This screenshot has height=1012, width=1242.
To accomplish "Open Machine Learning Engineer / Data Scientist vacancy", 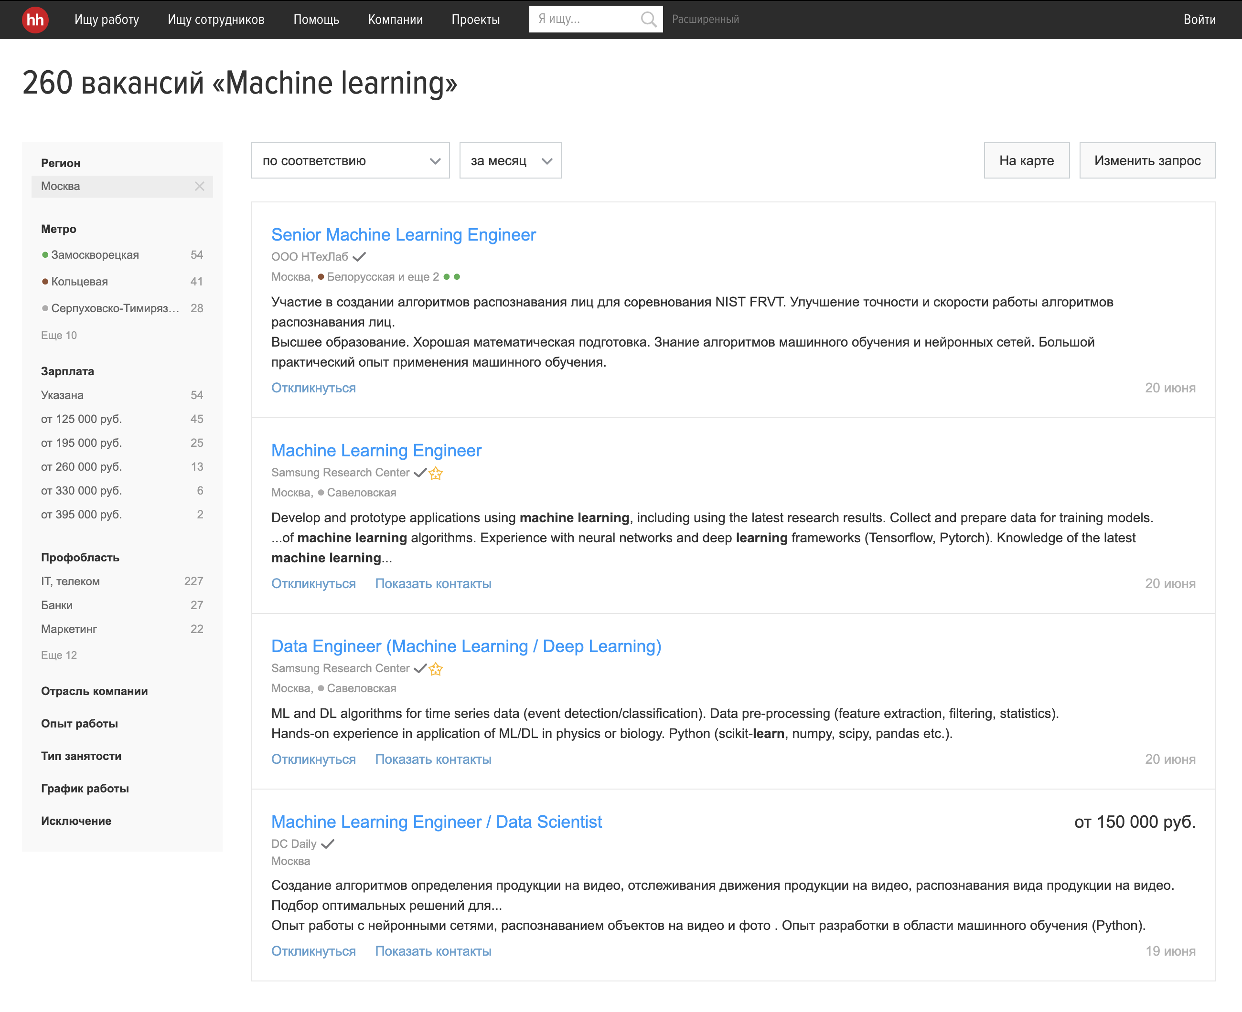I will point(436,822).
